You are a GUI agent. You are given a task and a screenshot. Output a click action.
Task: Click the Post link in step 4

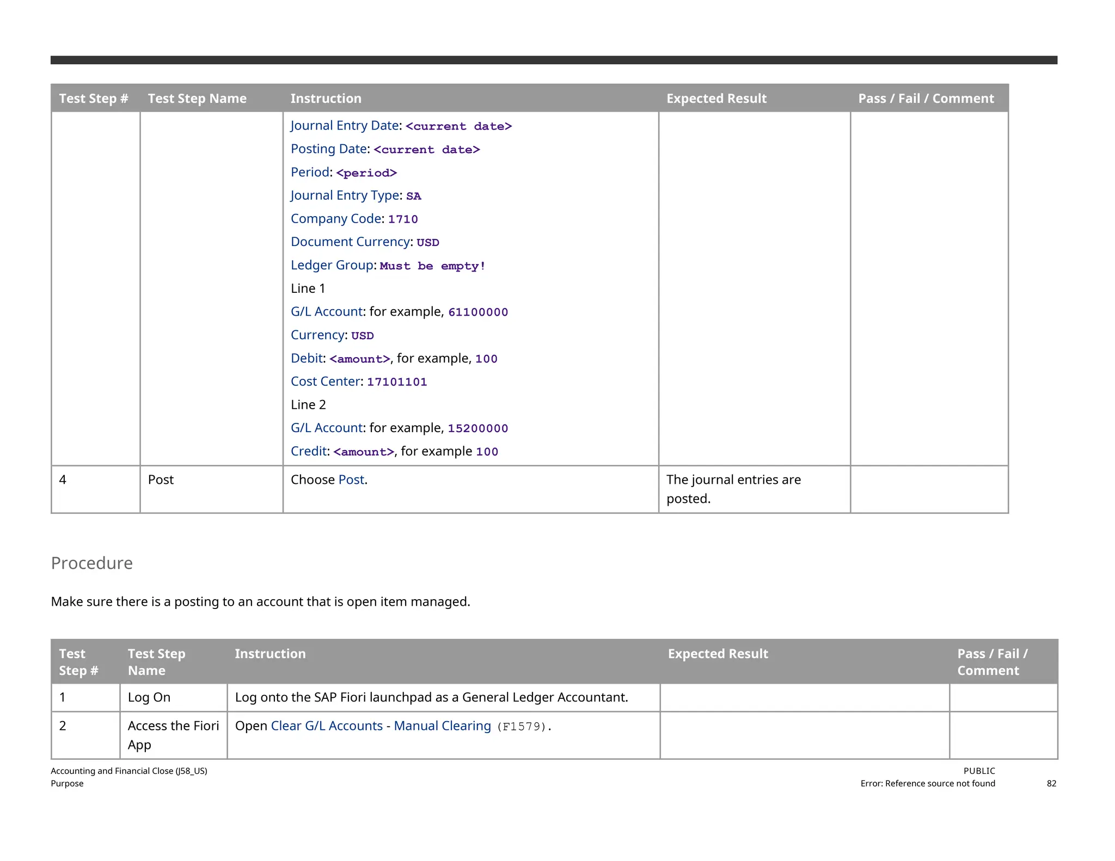click(351, 479)
